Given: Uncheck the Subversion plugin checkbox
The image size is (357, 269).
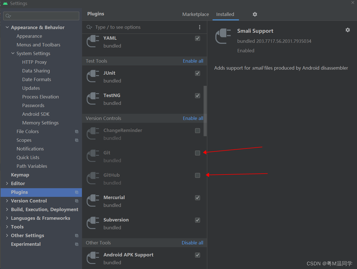Looking at the screenshot, I should 197,220.
